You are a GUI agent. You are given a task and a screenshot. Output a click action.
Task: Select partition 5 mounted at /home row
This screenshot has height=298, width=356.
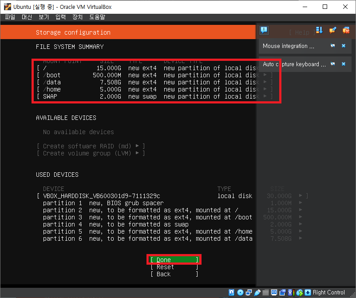click(172, 231)
